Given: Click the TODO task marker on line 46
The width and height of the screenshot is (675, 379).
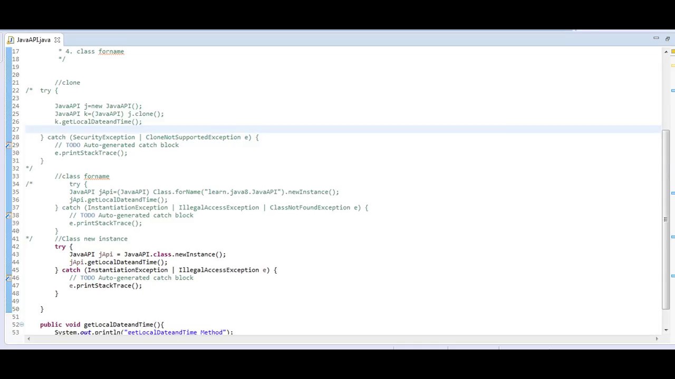Looking at the screenshot, I should [8, 278].
